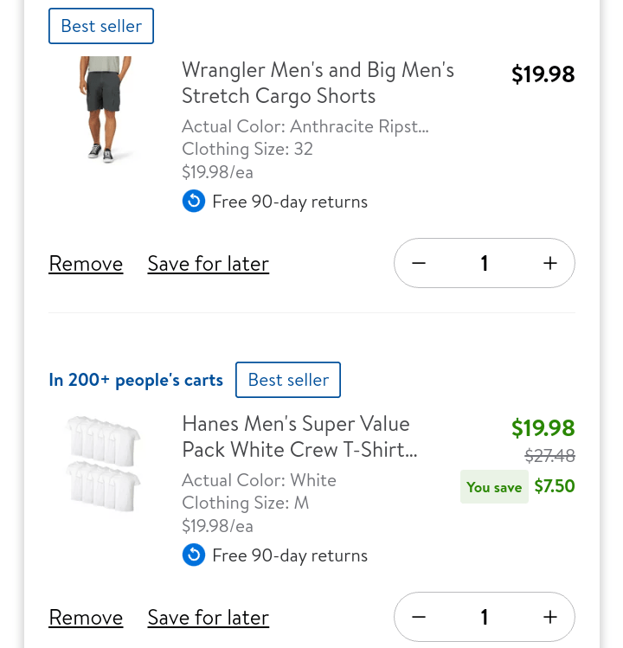Click the Hanes T-Shirt quantity value
Viewport: 623px width, 648px height.
point(485,617)
